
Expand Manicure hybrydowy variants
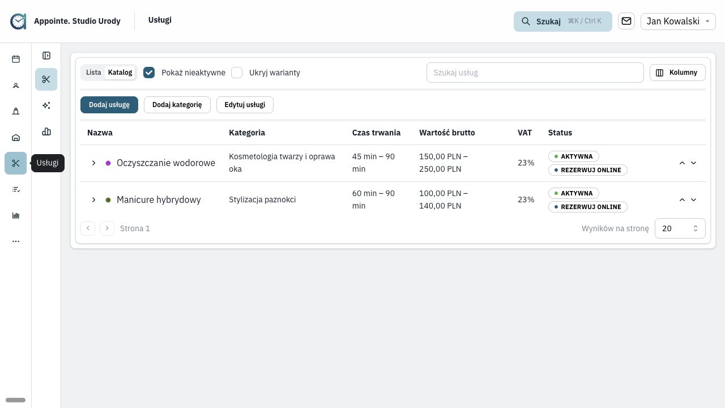[93, 200]
